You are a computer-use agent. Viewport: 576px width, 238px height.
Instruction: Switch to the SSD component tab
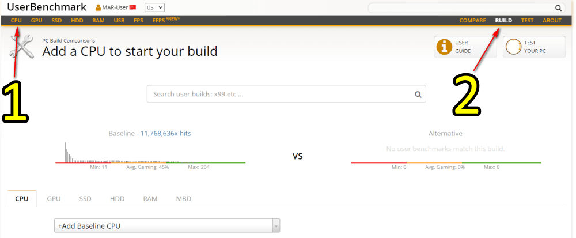[85, 199]
